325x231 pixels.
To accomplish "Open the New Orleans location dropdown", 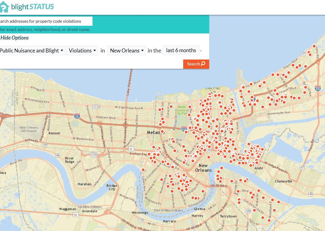I will (126, 50).
